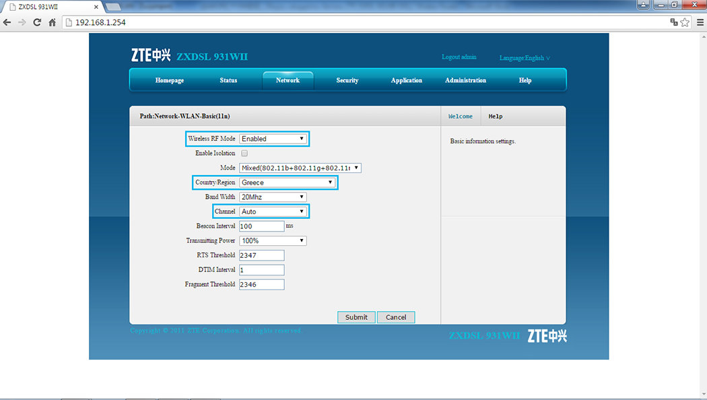The height and width of the screenshot is (400, 707).
Task: Click the ZXDSL 931WII header title
Action: coord(212,57)
